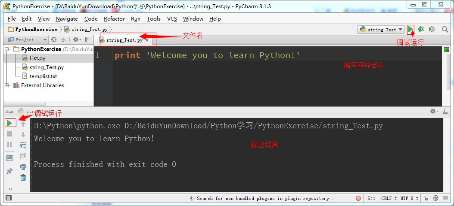
Task: Click the 5:1 caret position in status bar
Action: (371, 198)
